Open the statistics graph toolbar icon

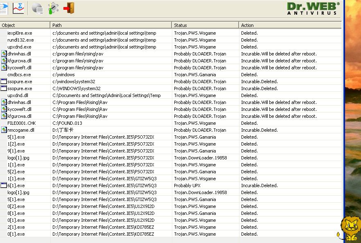click(x=18, y=7)
